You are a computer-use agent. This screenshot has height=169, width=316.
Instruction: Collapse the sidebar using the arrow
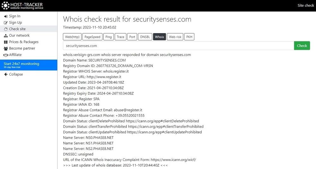pyautogui.click(x=6, y=74)
